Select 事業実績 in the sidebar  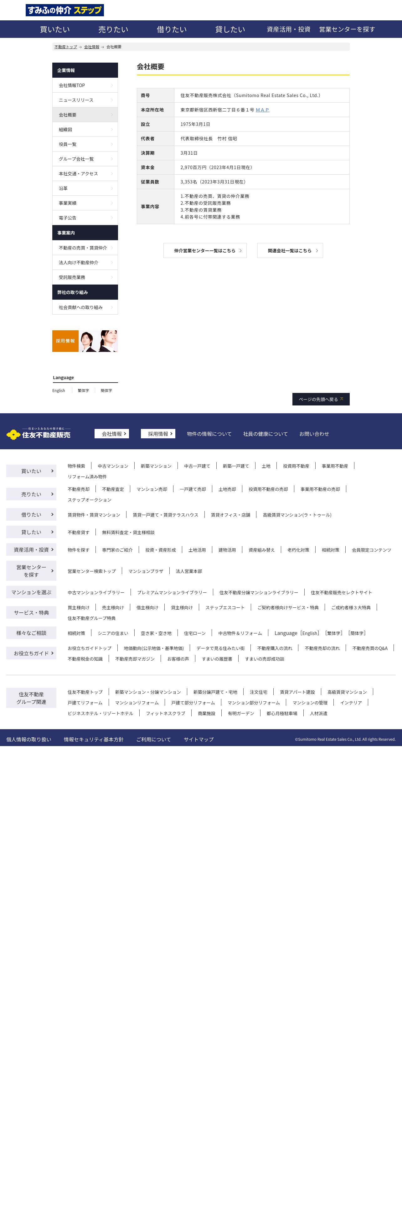85,203
